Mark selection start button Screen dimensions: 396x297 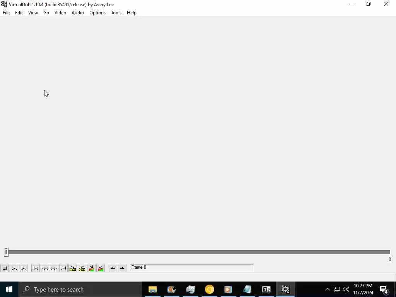click(x=113, y=268)
